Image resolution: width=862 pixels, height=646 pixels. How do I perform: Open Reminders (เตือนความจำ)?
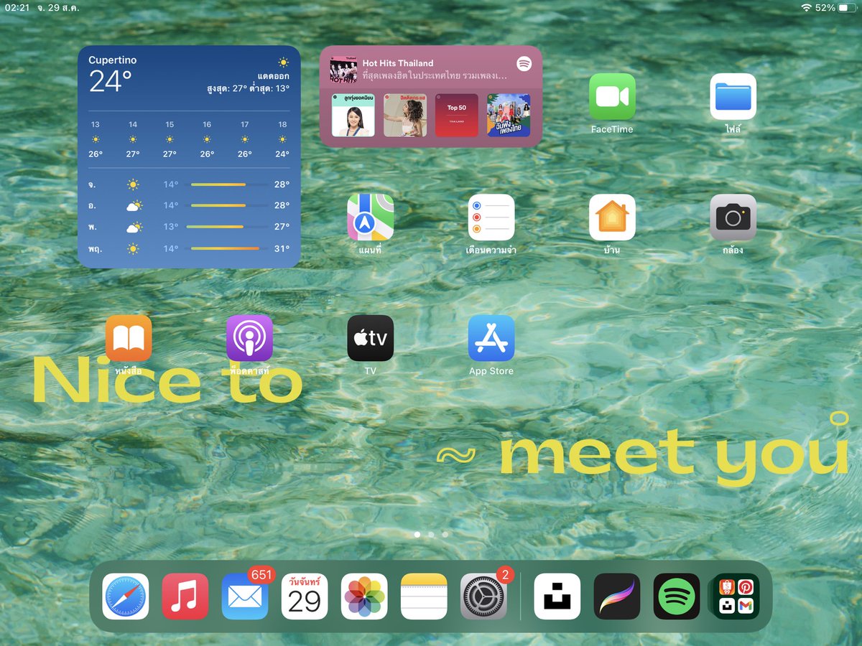(x=491, y=217)
